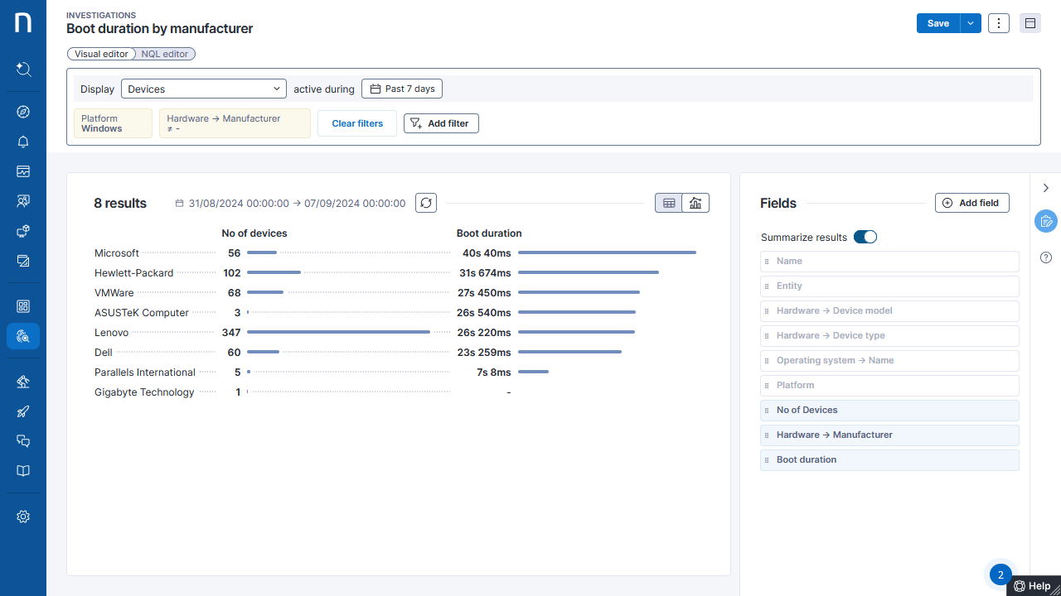This screenshot has height=596, width=1061.
Task: Click the refresh results icon
Action: pos(426,203)
